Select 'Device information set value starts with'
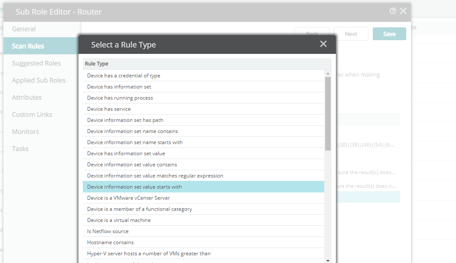This screenshot has width=456, height=263. pyautogui.click(x=204, y=187)
